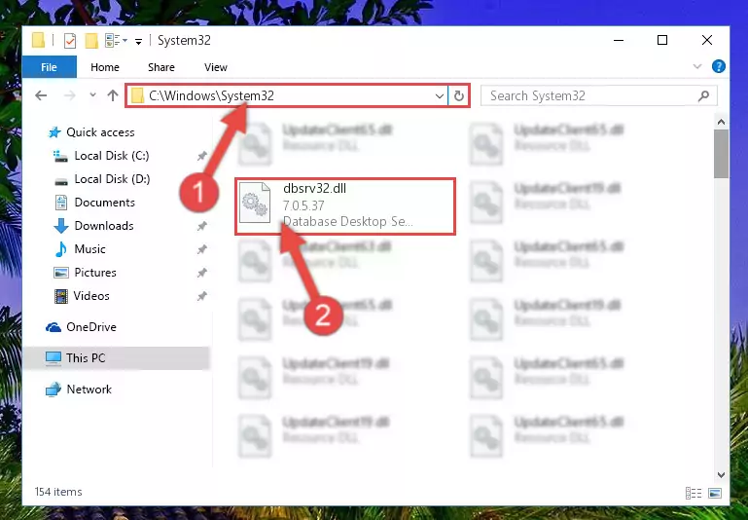The width and height of the screenshot is (748, 520).
Task: Click the 154 items status text
Action: click(x=58, y=492)
